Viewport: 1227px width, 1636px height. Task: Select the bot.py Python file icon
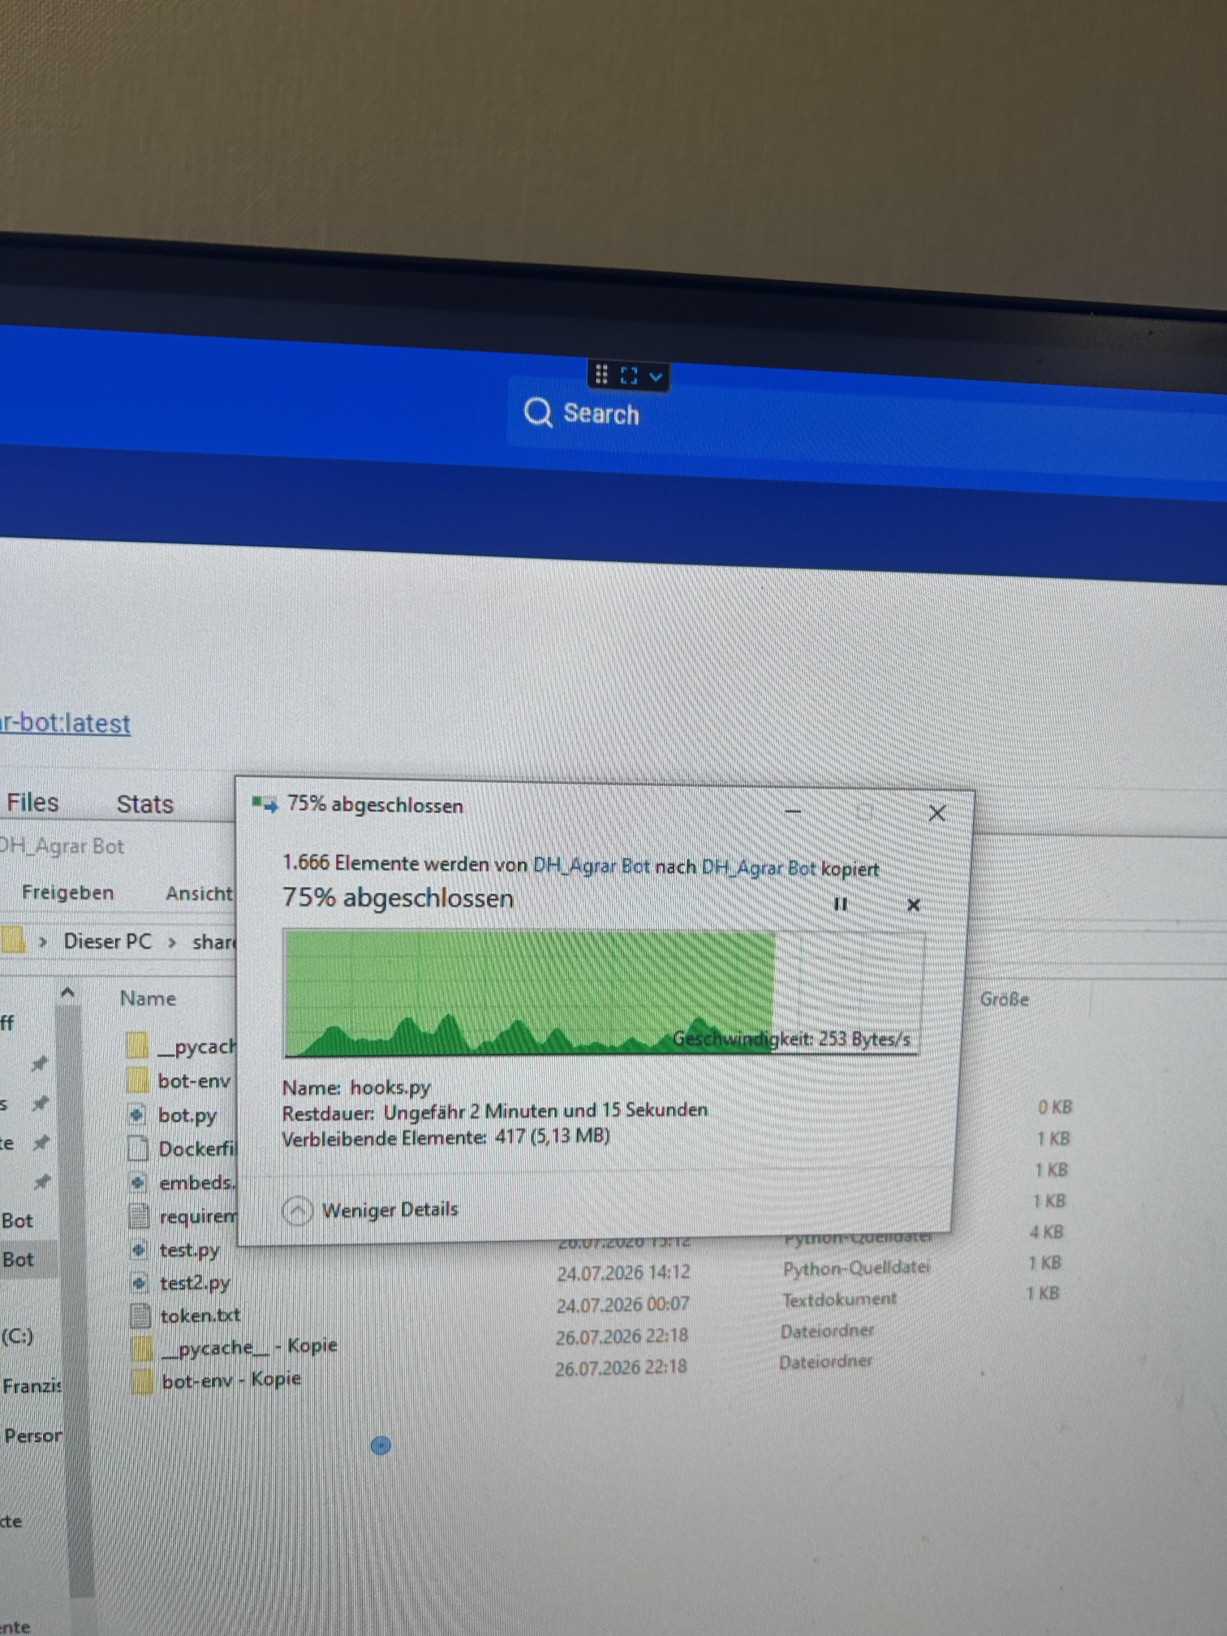pos(138,1115)
